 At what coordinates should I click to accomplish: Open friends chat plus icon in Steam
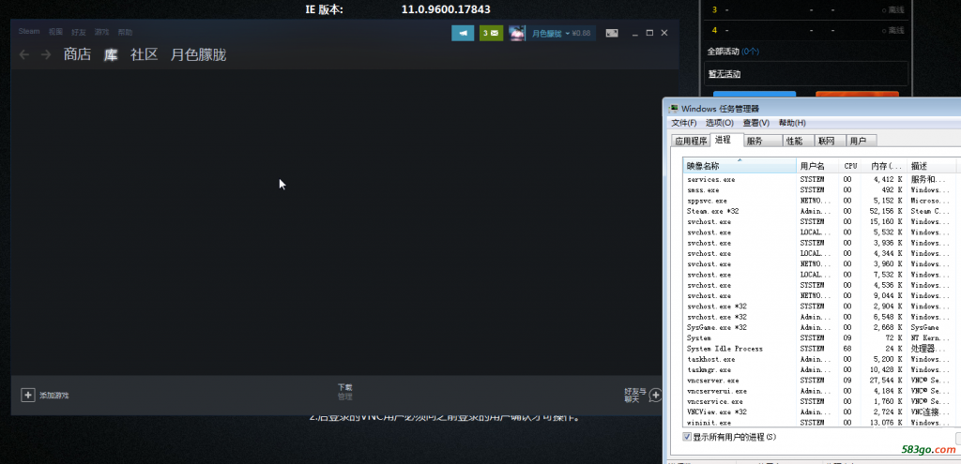click(x=655, y=395)
